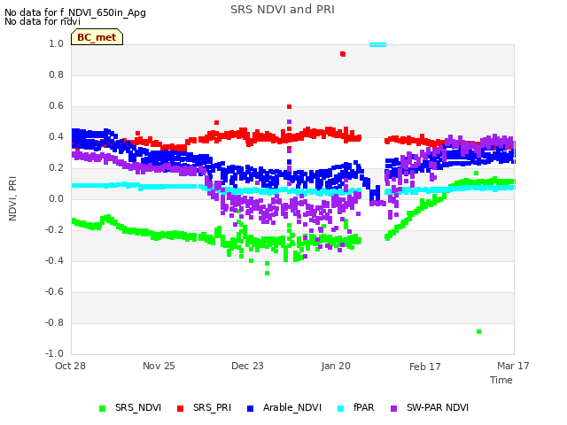Click the BC_met annotation label
Image resolution: width=567 pixels, height=425 pixels.
[x=97, y=37]
